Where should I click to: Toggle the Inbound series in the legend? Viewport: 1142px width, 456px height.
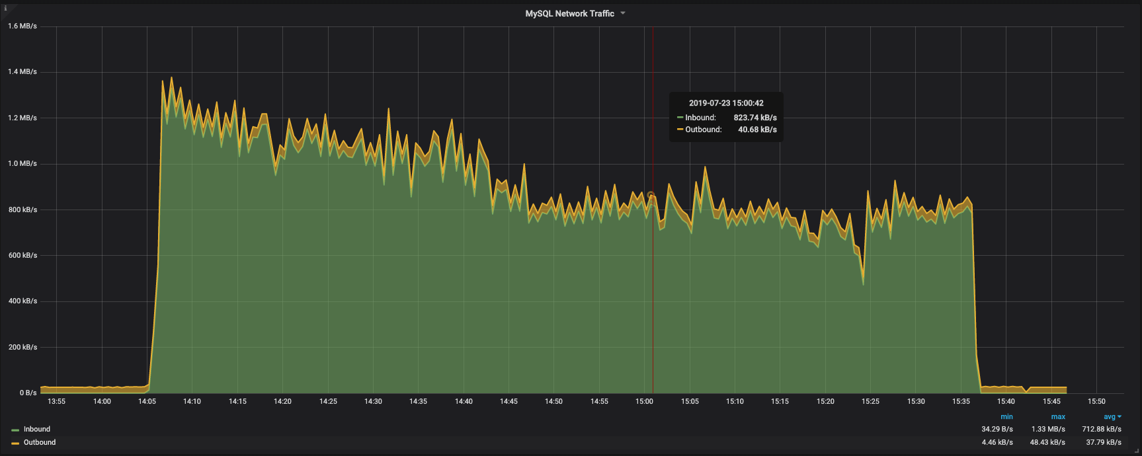tap(37, 430)
